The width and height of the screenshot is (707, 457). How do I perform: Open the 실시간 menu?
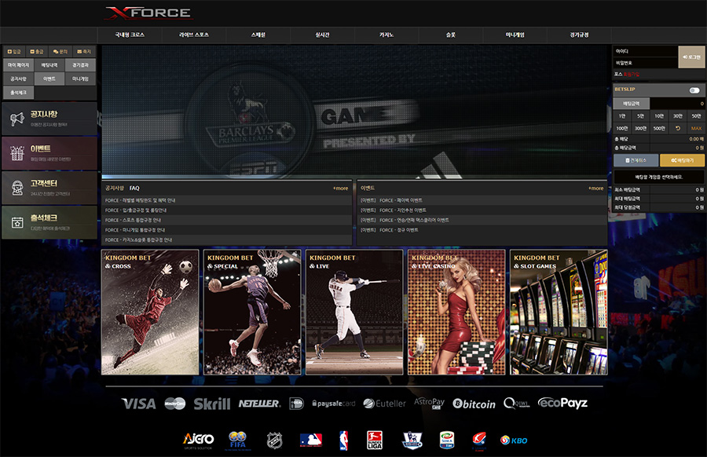click(x=322, y=35)
